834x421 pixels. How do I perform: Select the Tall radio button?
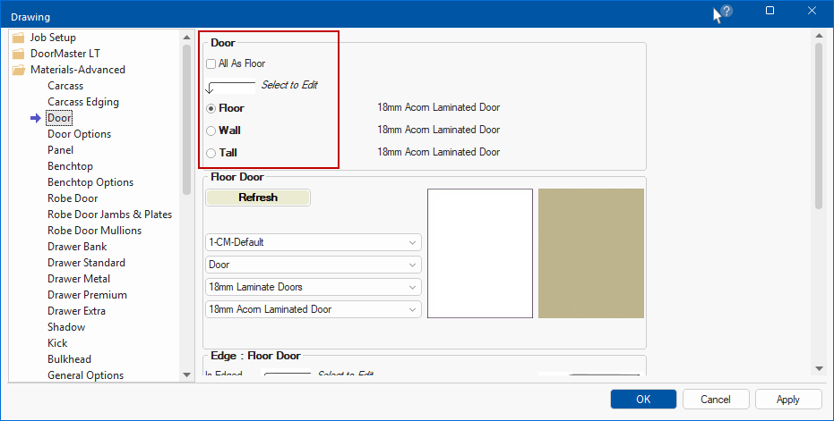(x=211, y=153)
